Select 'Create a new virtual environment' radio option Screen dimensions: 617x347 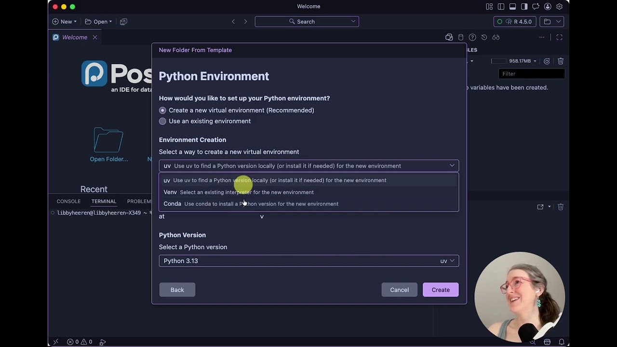coord(162,110)
